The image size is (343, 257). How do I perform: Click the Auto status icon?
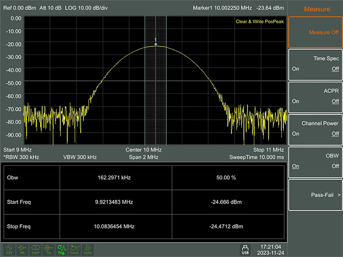tap(88, 250)
